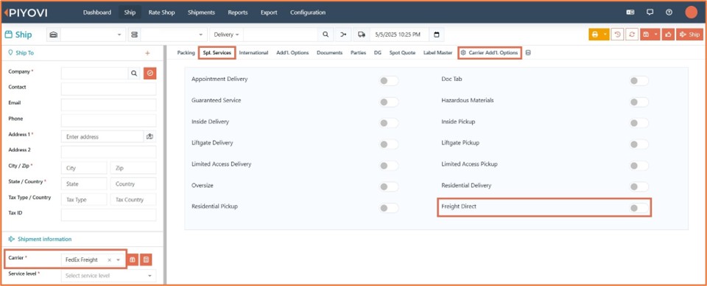Open the Add'l. Options tab
Image resolution: width=707 pixels, height=286 pixels.
pos(292,53)
